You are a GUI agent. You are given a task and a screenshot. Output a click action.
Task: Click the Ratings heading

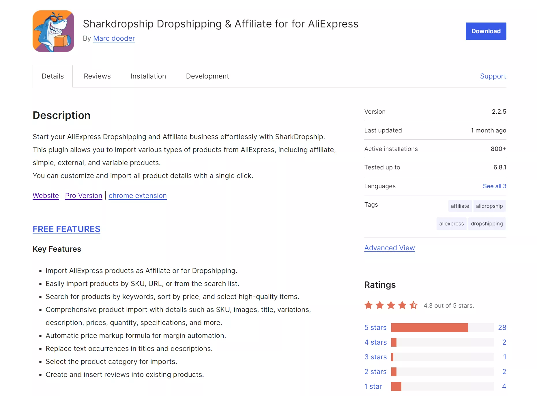(x=380, y=285)
